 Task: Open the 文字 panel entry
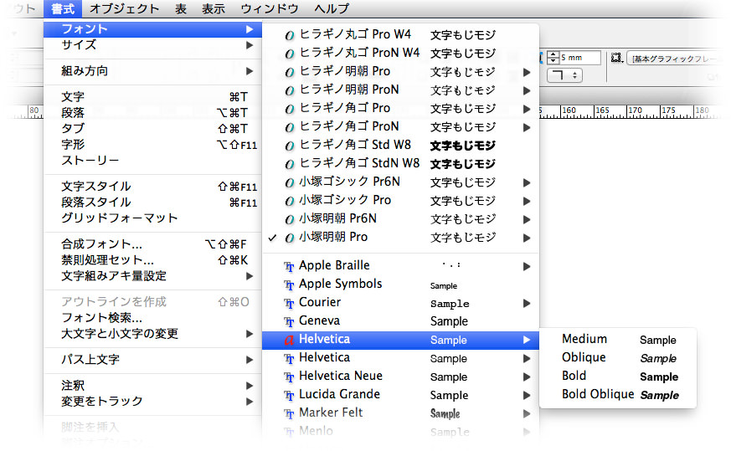(x=152, y=97)
